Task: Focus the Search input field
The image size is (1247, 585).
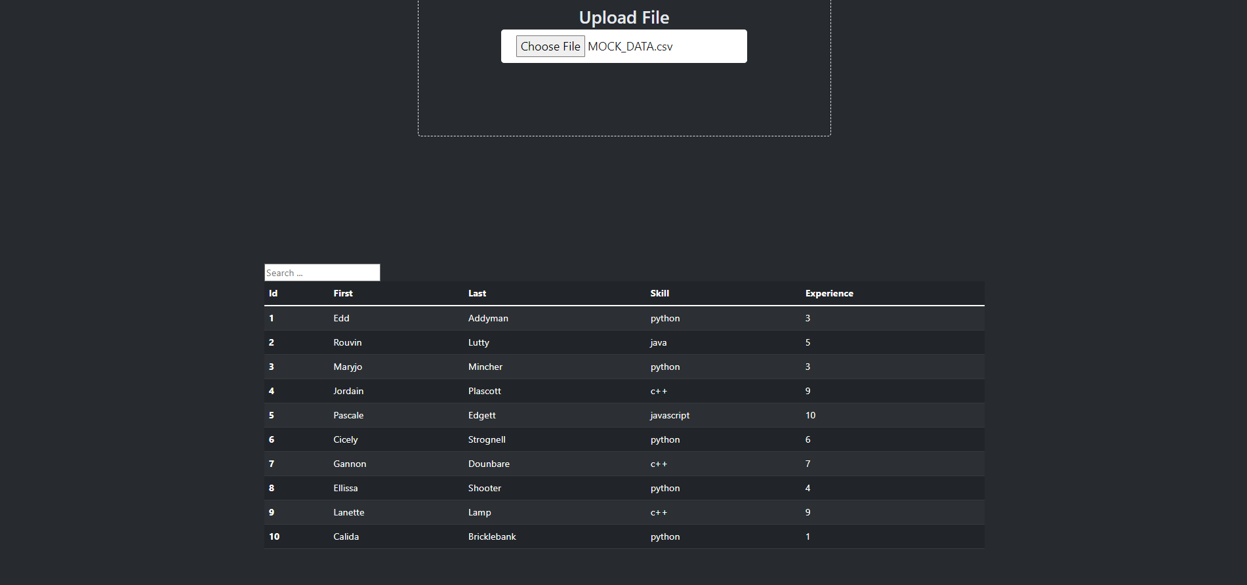Action: click(322, 273)
